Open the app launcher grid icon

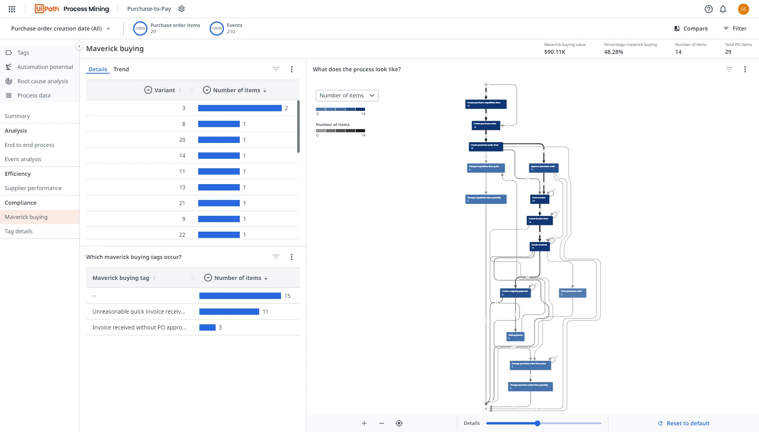[12, 9]
